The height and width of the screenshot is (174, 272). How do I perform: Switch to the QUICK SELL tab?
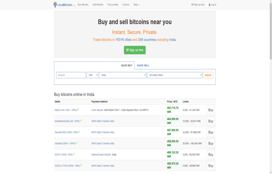[143, 66]
